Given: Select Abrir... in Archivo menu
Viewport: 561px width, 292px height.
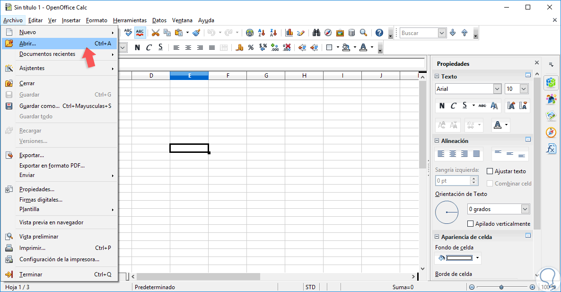Looking at the screenshot, I should (x=60, y=43).
